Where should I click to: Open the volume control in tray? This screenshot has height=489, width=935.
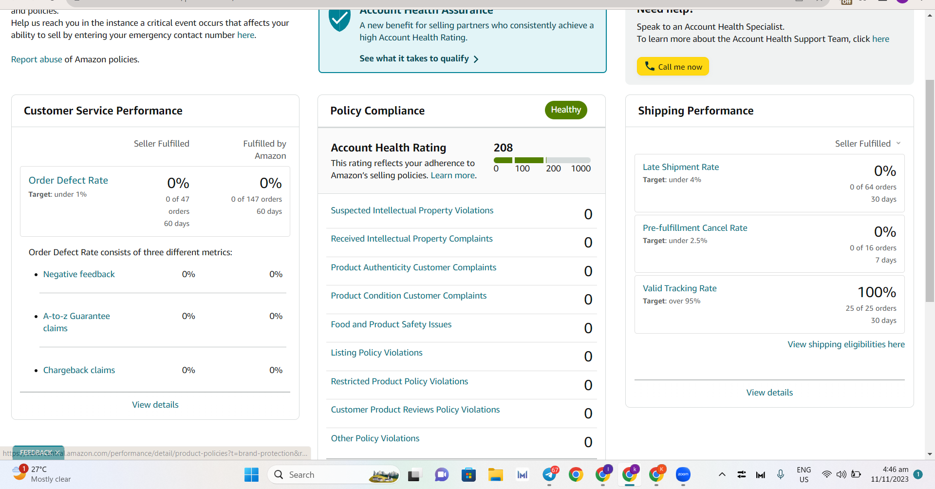click(841, 474)
